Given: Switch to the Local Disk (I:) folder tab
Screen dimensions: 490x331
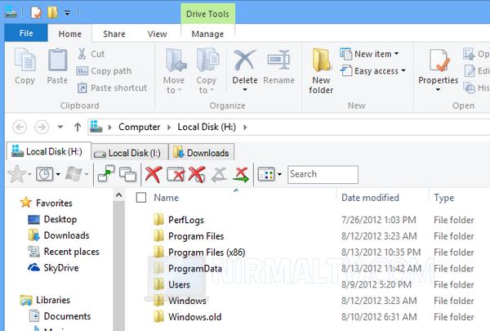Looking at the screenshot, I should [130, 153].
